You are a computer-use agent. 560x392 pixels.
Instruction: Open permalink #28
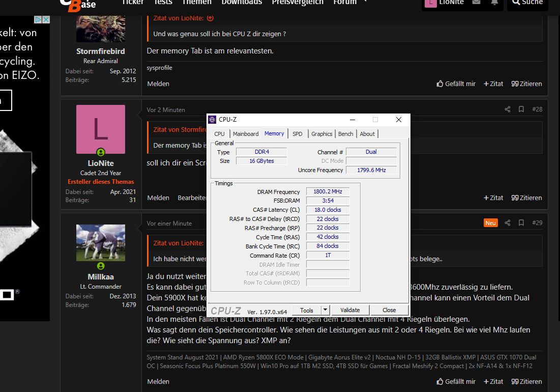pos(537,109)
